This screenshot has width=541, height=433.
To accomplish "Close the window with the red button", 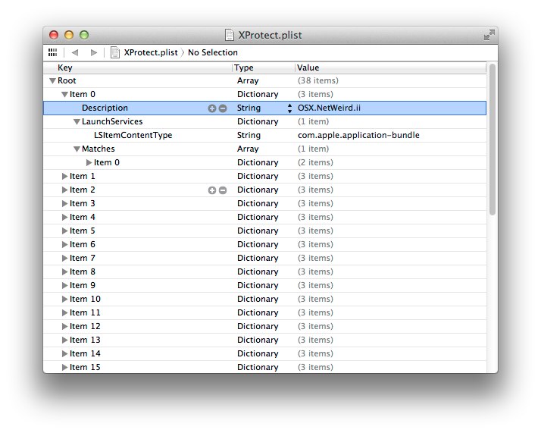I will pyautogui.click(x=54, y=35).
